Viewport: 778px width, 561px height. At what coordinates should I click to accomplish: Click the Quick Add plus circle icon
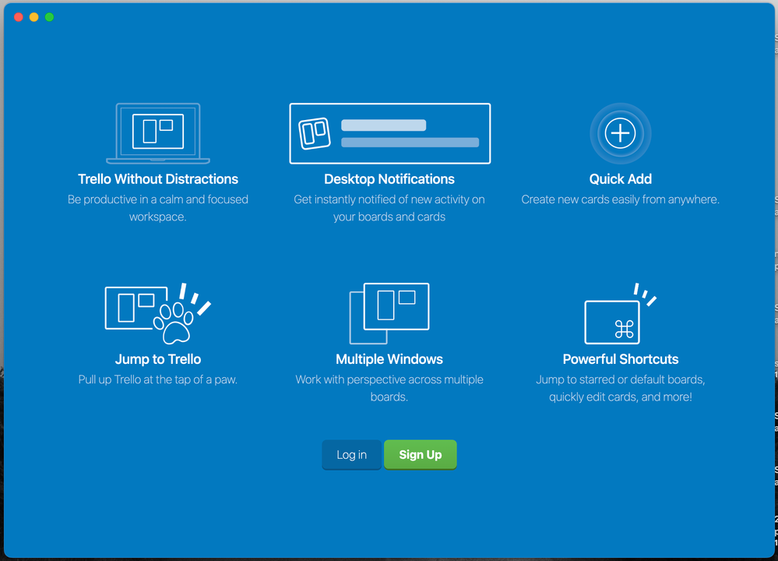[620, 133]
